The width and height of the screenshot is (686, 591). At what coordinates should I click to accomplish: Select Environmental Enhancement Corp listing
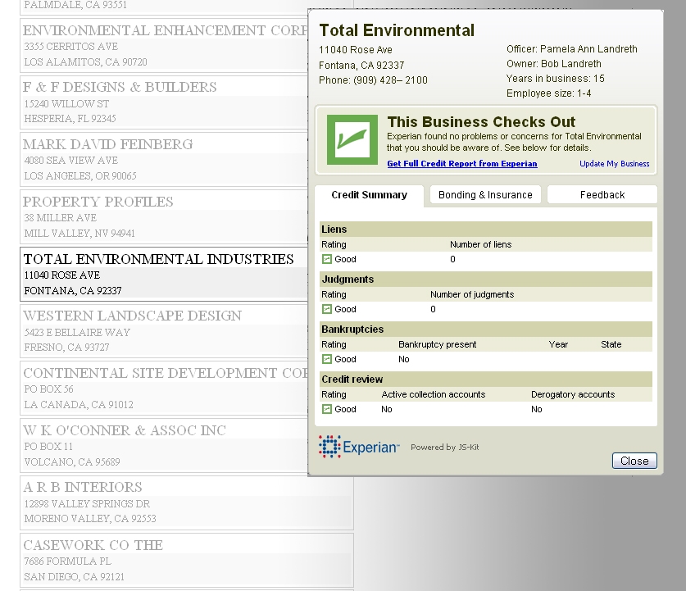pyautogui.click(x=164, y=46)
